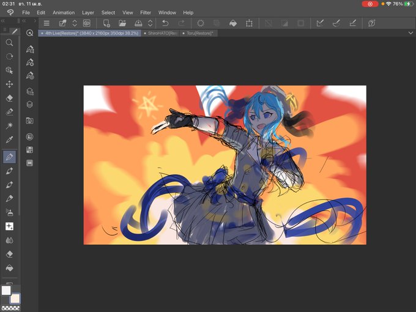Select the Airbrush spray tool
The width and height of the screenshot is (416, 312).
point(9,212)
